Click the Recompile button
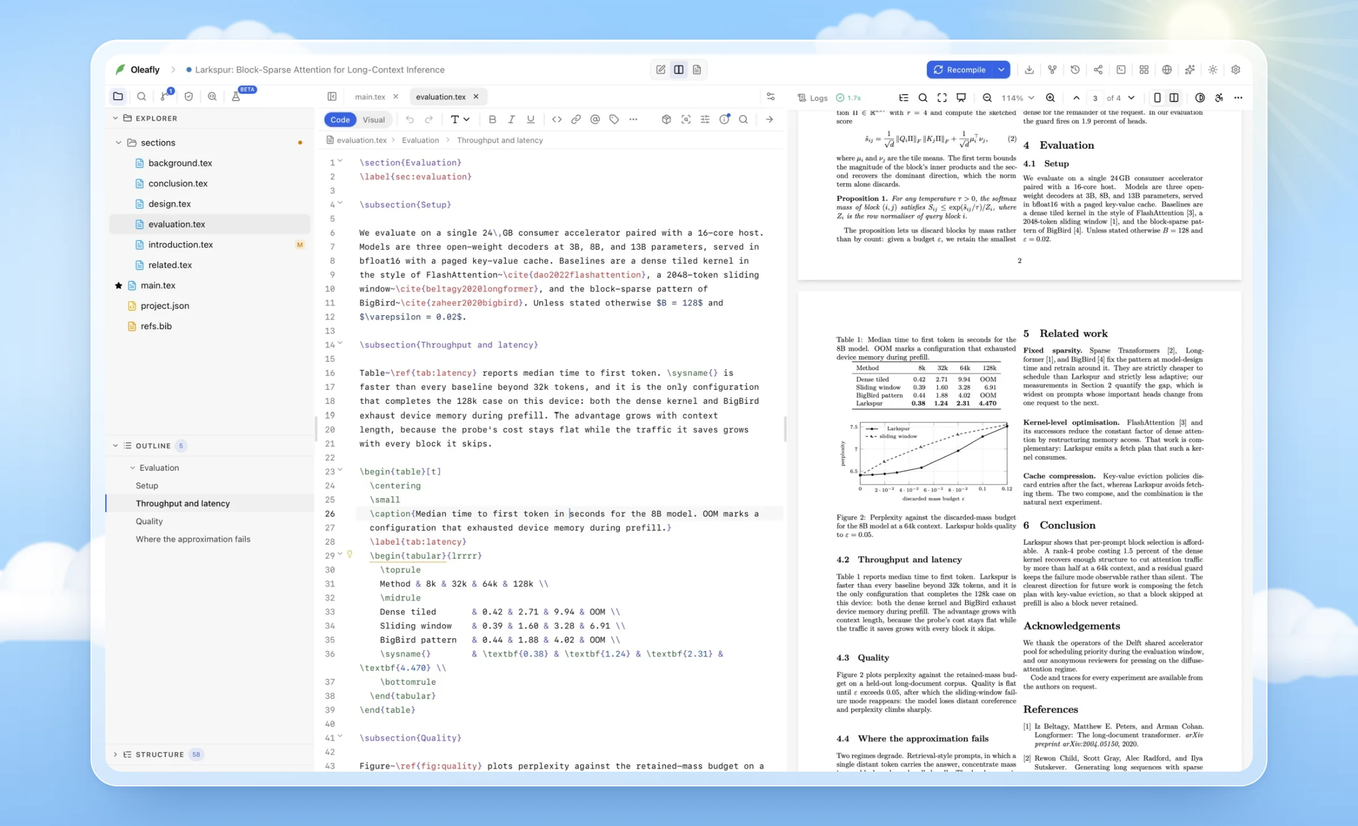1358x826 pixels. [x=960, y=70]
